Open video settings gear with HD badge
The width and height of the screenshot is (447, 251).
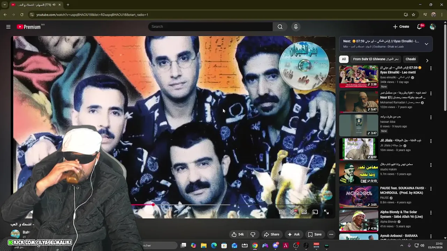(293, 212)
